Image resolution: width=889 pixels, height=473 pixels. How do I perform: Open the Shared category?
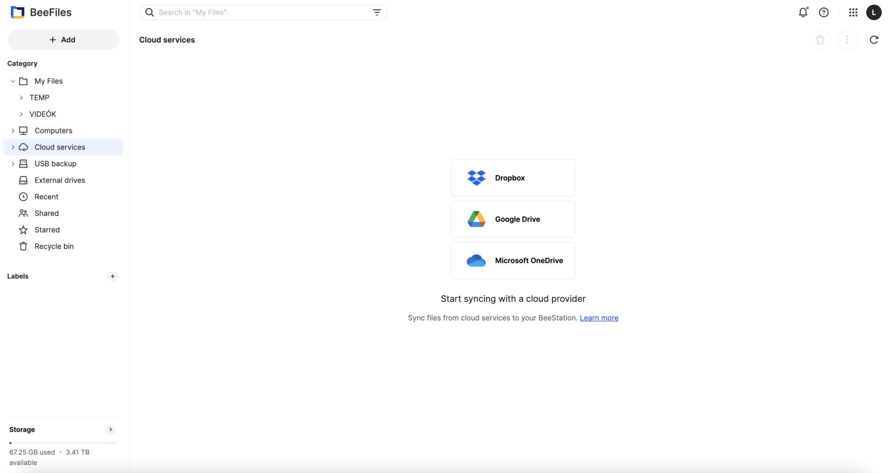tap(46, 213)
